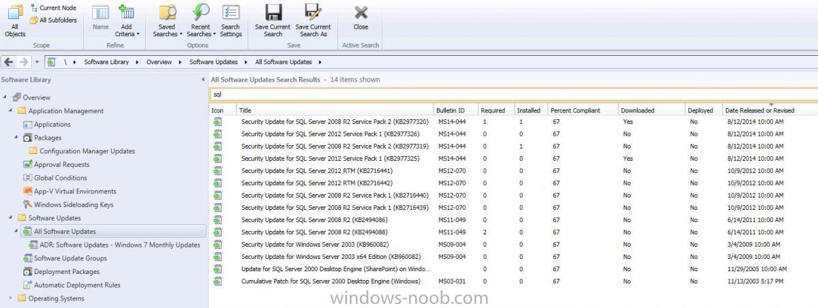Click Overview in the breadcrumb path
818x308 pixels.
click(x=159, y=62)
